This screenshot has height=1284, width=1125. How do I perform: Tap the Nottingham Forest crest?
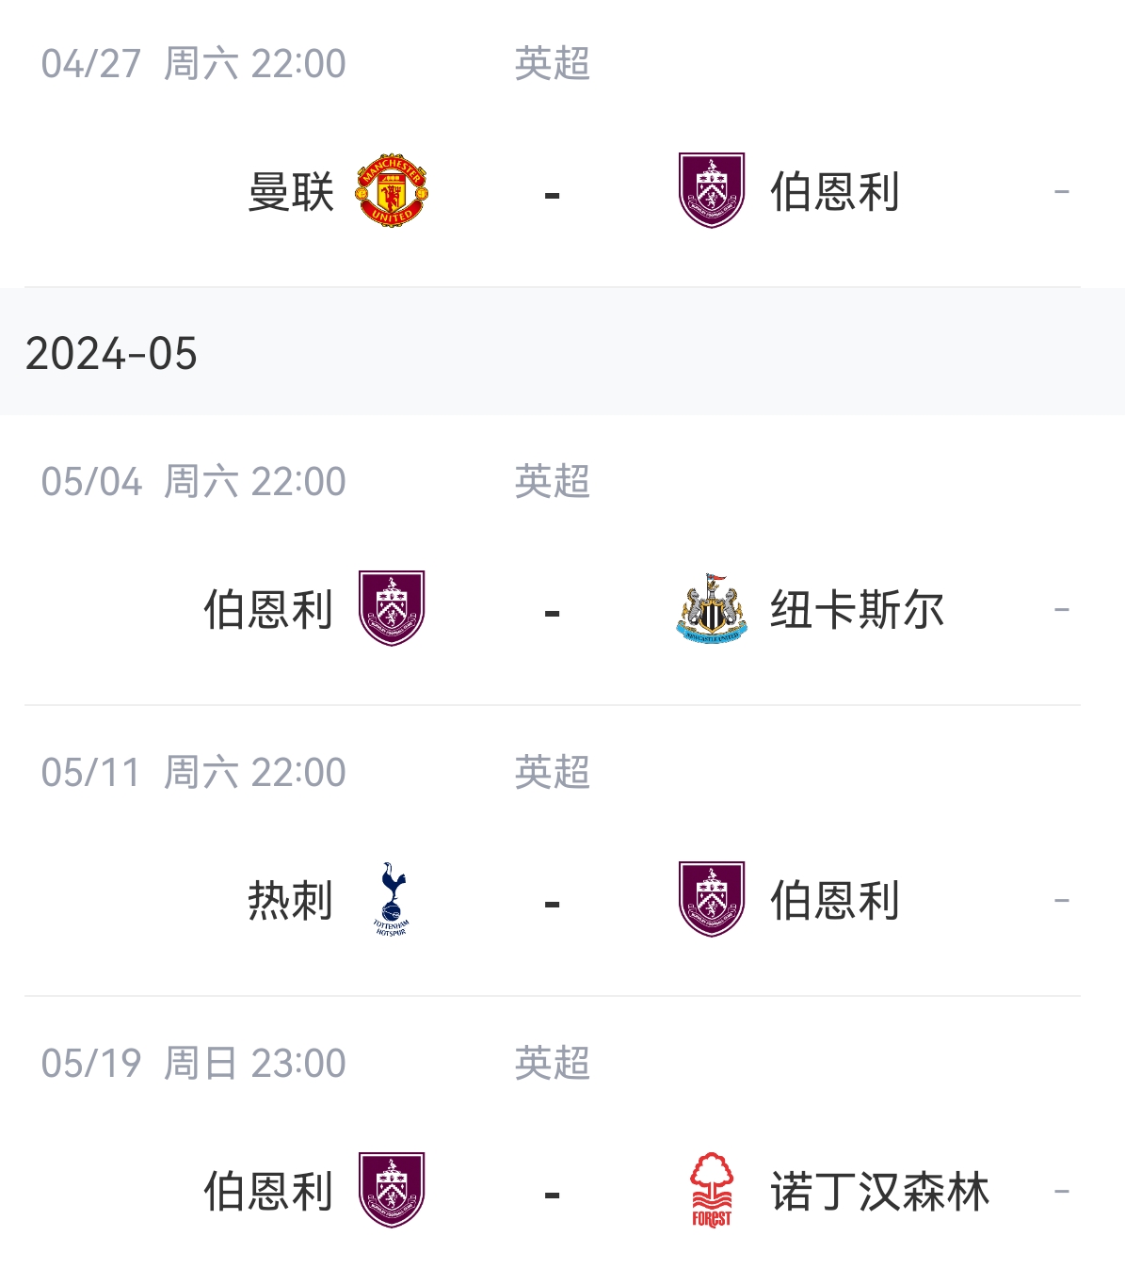click(x=712, y=1190)
